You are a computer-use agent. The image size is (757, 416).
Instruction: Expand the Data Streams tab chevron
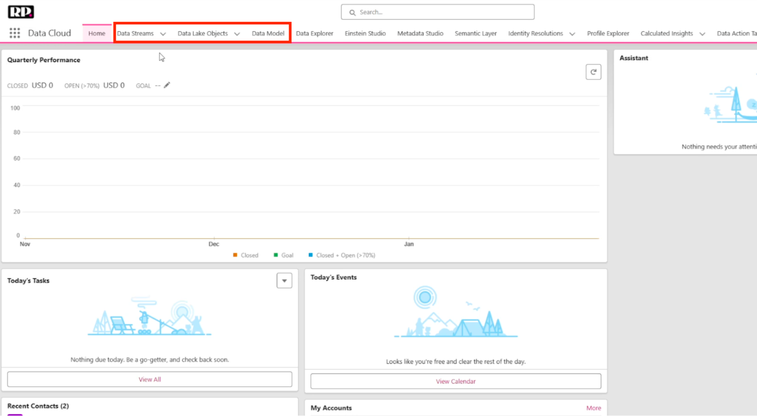(163, 34)
